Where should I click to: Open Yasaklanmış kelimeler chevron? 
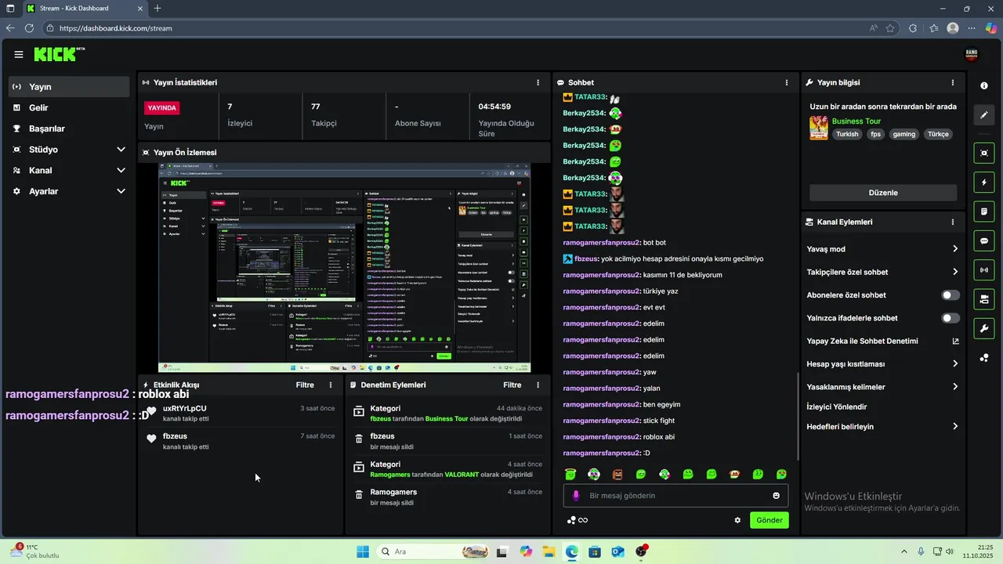[955, 386]
